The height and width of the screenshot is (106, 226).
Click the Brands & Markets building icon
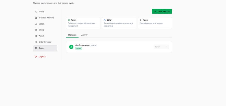click(36, 18)
